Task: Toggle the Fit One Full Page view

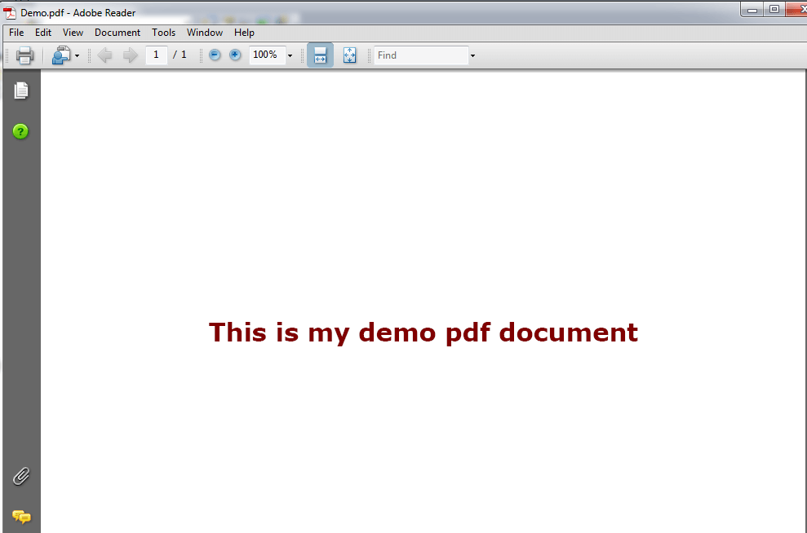Action: click(x=349, y=55)
